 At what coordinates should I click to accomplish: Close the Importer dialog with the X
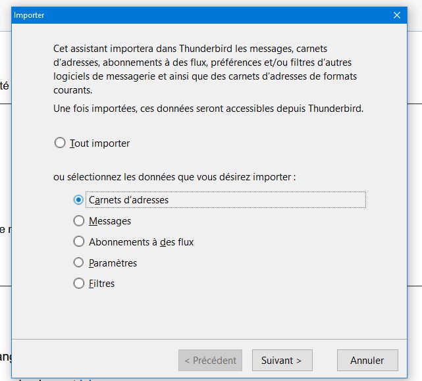(396, 15)
